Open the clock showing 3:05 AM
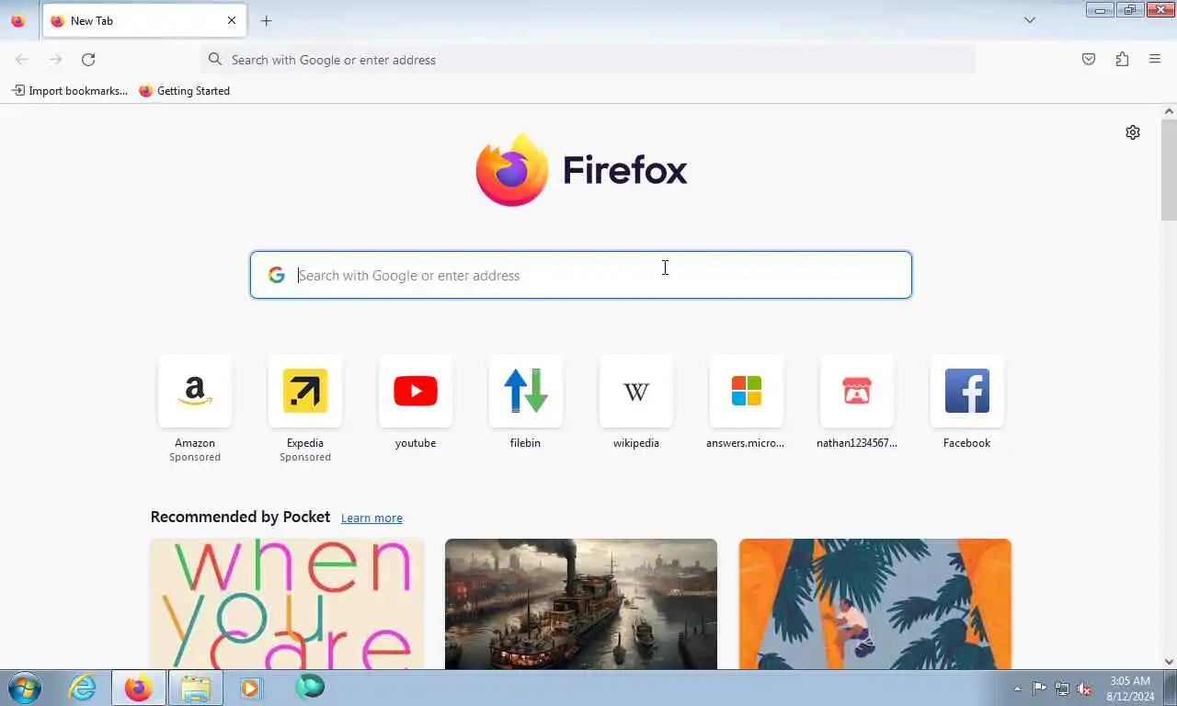This screenshot has height=706, width=1177. [x=1130, y=689]
